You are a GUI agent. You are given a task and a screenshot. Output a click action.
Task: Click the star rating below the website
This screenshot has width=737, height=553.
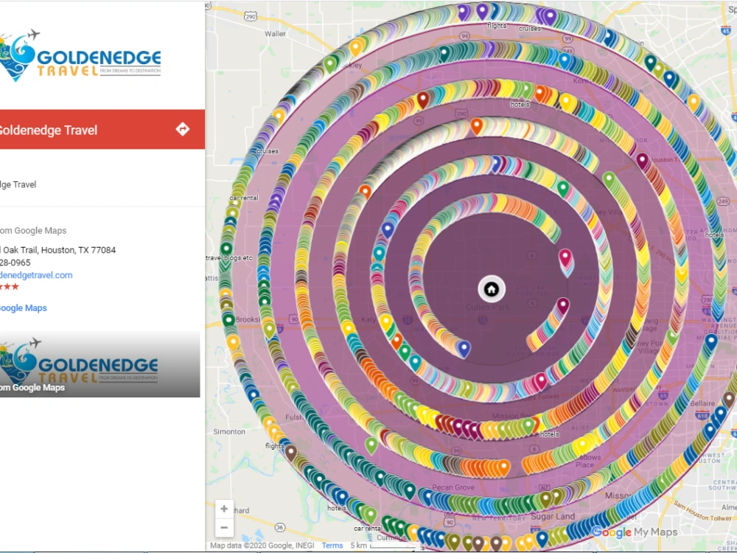(10, 287)
